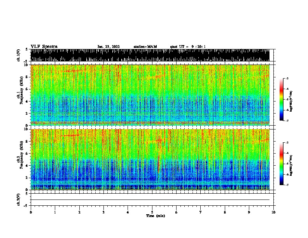Viewport: 308px width, 238px height.
Task: Click the "0" tick on the time axis
Action: click(31, 212)
